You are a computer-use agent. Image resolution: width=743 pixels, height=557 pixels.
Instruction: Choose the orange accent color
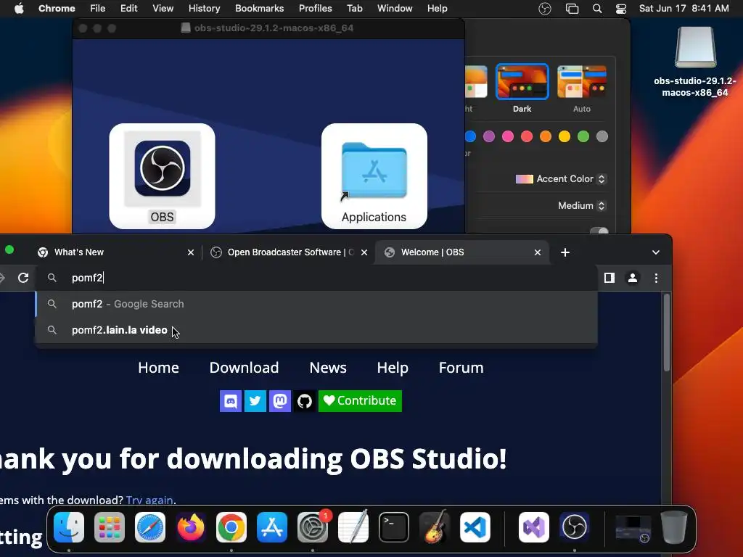point(546,137)
